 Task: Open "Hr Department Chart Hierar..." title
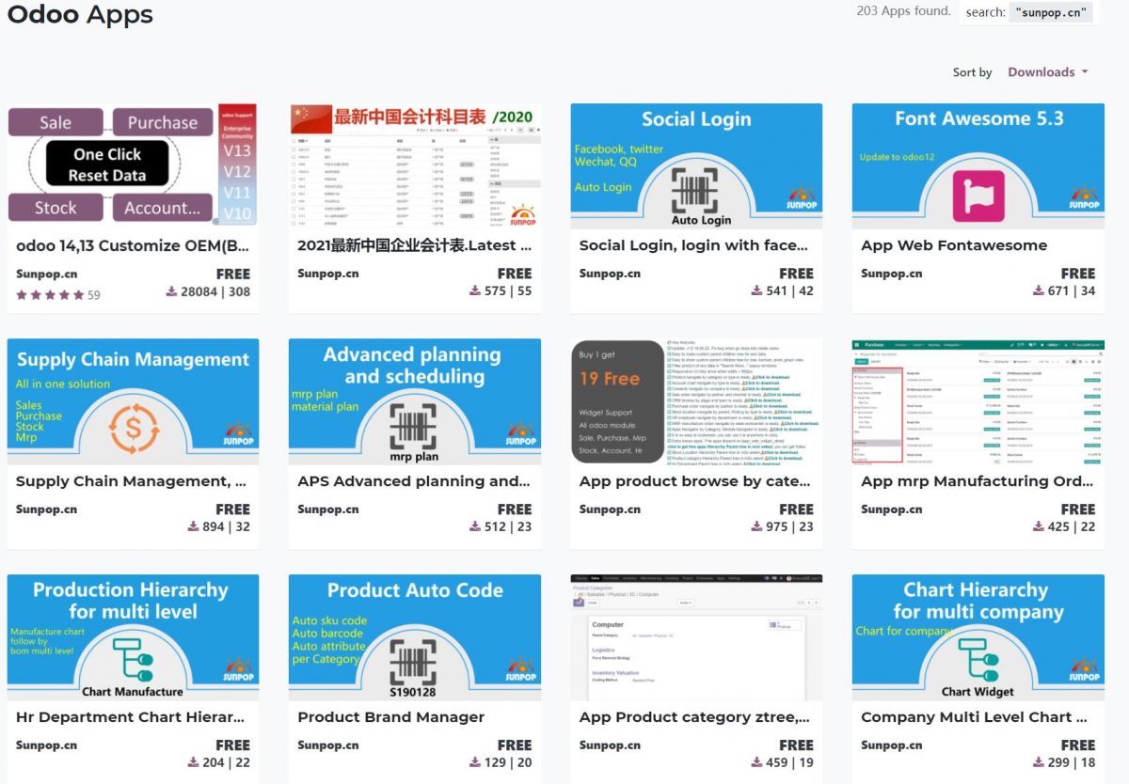point(131,717)
